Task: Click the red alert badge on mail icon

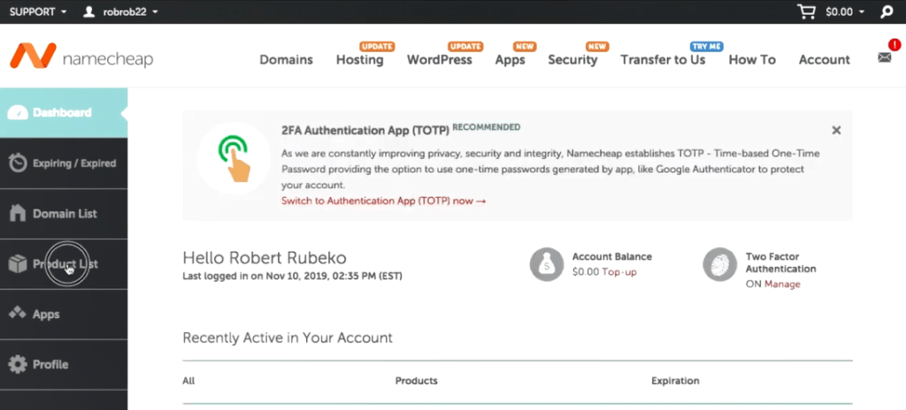Action: 895,44
